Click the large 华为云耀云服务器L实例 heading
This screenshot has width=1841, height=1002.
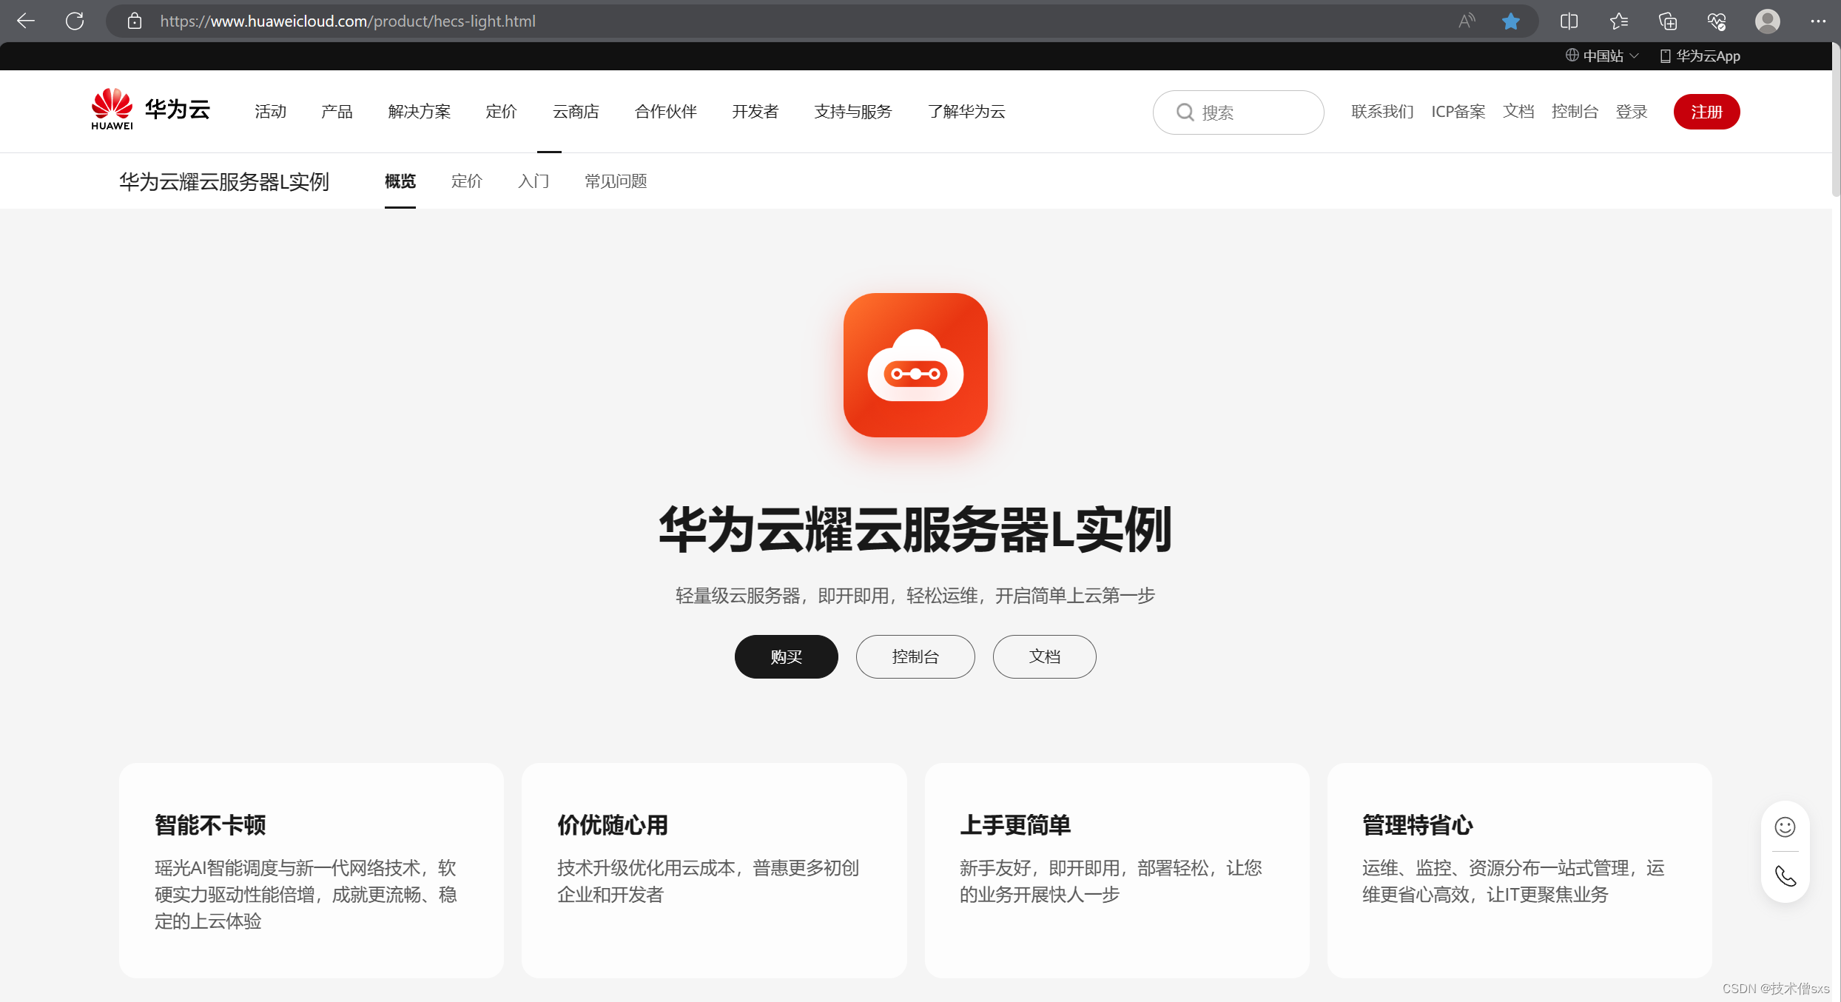coord(915,530)
